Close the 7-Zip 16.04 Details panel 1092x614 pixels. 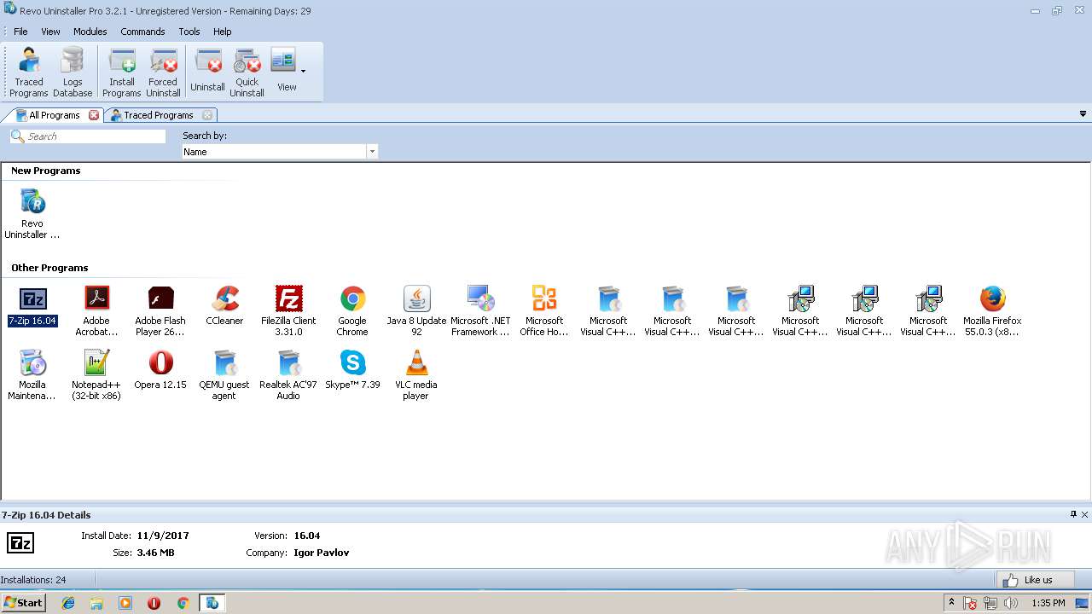(1085, 514)
